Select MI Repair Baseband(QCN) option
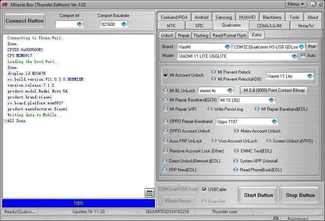Image resolution: width=325 pixels, height=221 pixels. click(x=165, y=100)
